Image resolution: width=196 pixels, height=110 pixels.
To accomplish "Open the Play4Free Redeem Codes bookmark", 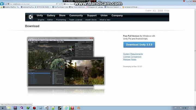I will tap(60, 7).
